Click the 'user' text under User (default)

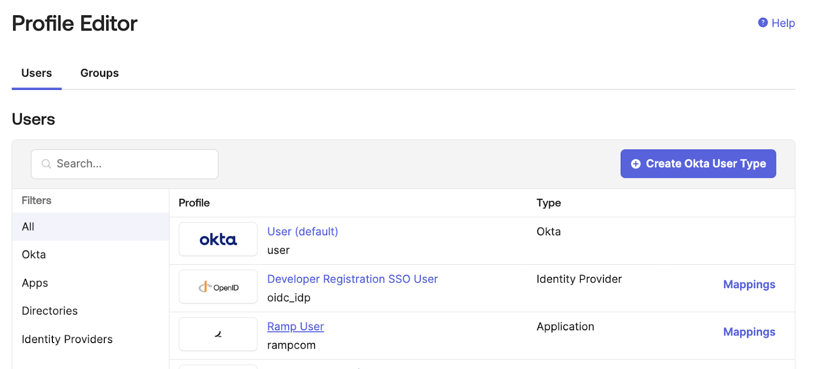click(278, 251)
